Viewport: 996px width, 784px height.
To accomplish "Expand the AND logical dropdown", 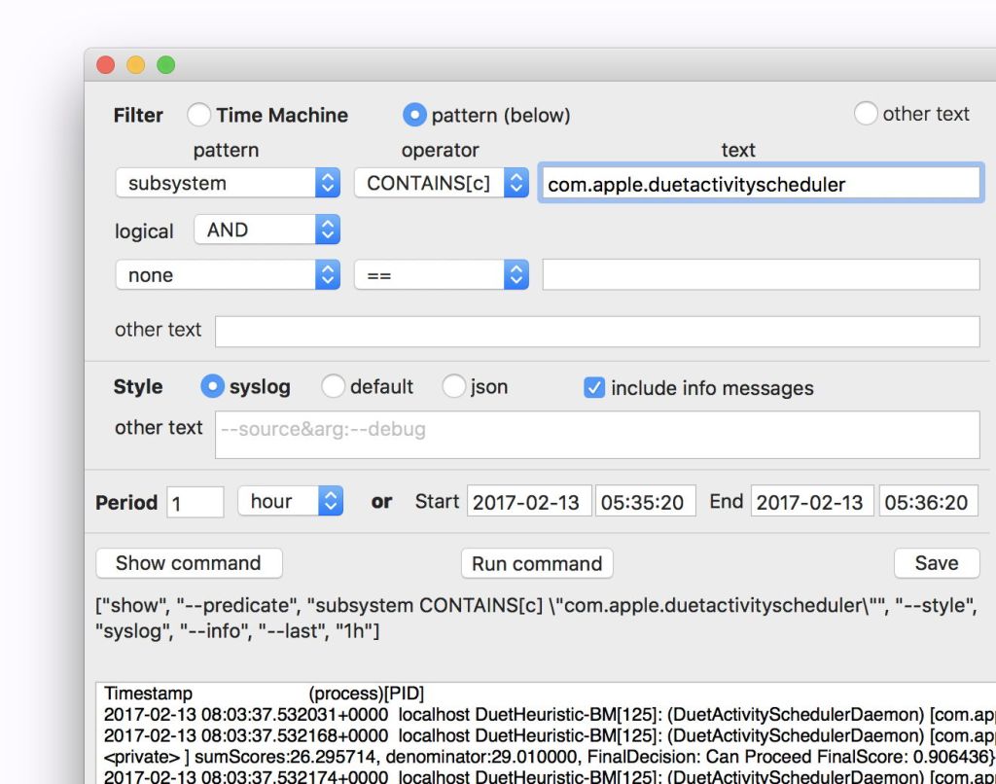I will 267,231.
